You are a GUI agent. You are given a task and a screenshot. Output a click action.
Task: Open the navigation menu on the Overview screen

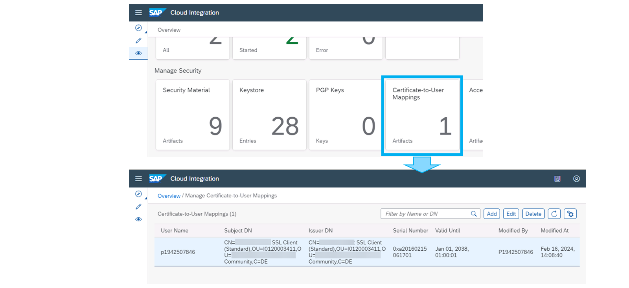click(x=138, y=13)
